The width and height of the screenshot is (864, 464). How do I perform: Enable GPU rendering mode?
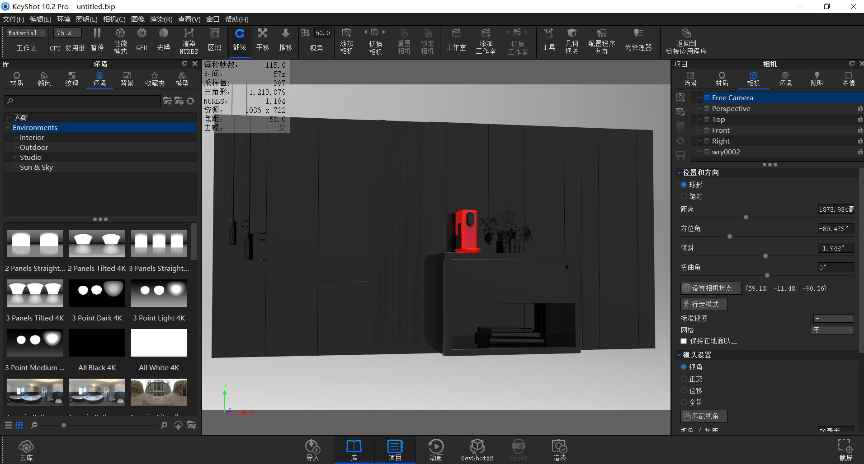click(x=142, y=40)
